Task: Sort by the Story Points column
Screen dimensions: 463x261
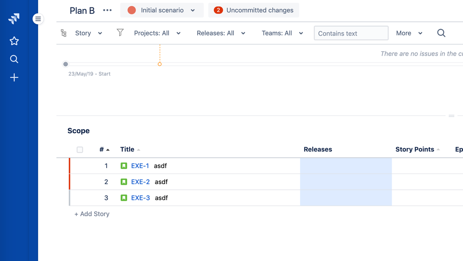Action: pyautogui.click(x=418, y=149)
